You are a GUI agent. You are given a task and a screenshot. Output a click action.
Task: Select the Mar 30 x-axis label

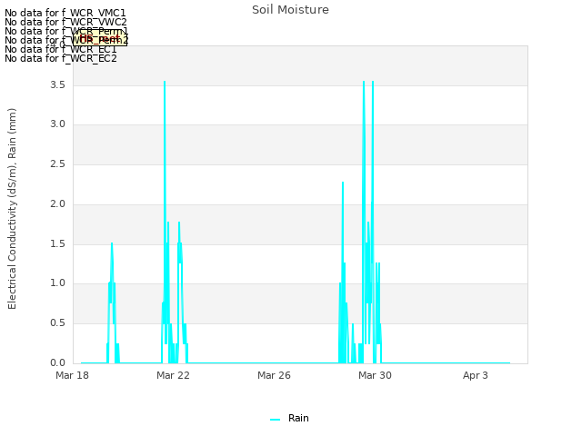tap(375, 375)
